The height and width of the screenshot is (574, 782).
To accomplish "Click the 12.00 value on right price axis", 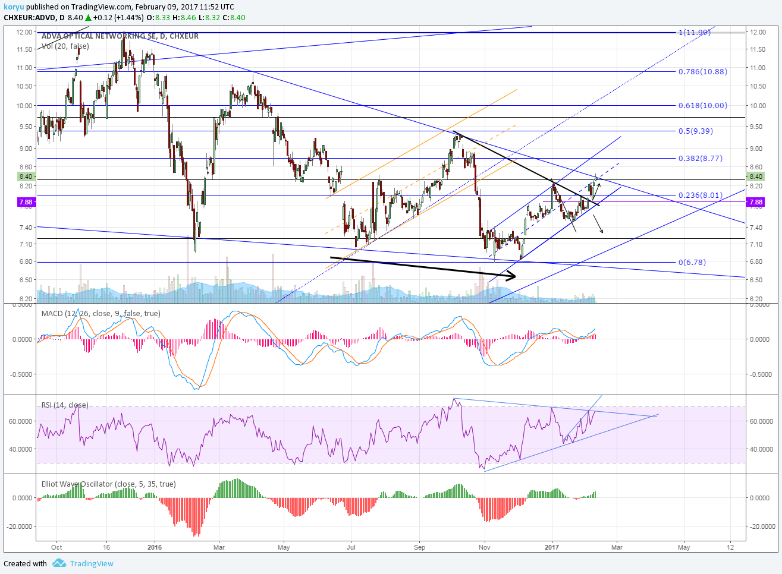I will click(x=758, y=32).
